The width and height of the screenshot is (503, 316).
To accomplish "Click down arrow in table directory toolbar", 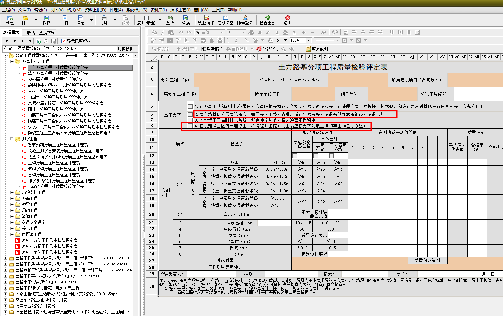I will (x=22, y=41).
